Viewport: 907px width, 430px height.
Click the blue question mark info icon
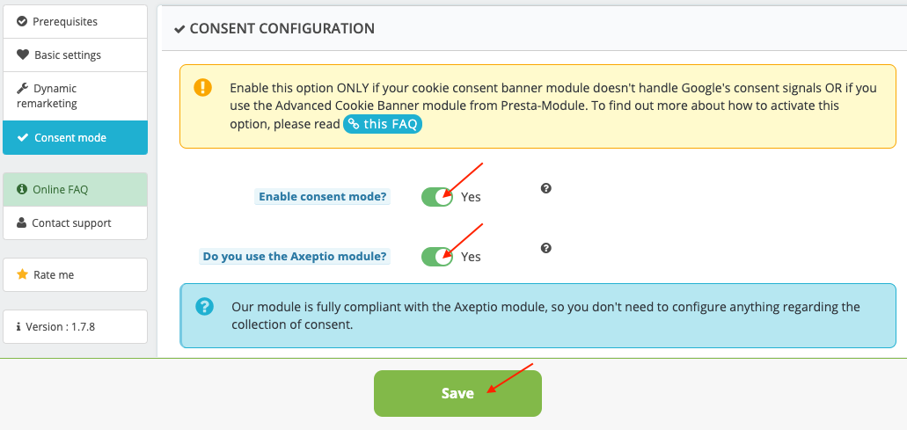[204, 306]
